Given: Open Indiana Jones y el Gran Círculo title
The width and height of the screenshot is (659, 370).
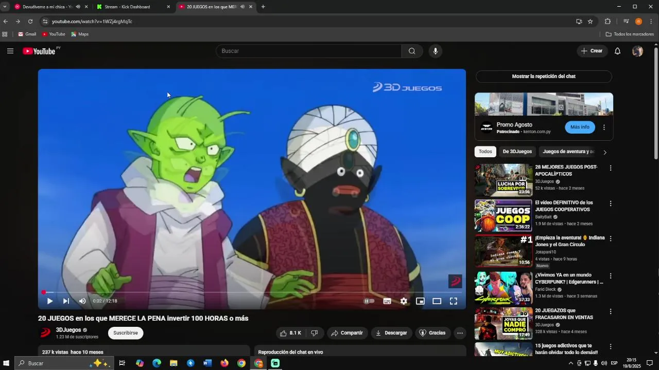Looking at the screenshot, I should (x=570, y=242).
